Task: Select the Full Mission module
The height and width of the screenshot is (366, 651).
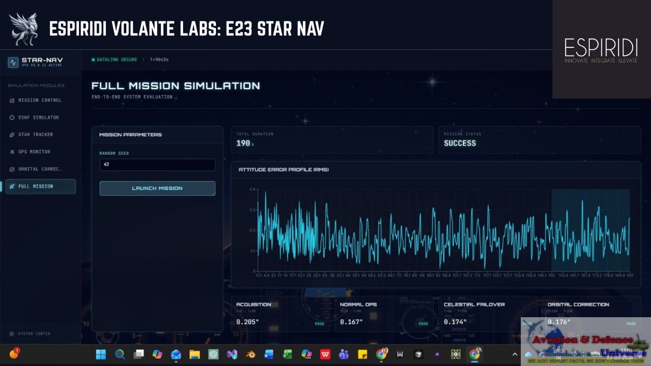Action: tap(40, 186)
